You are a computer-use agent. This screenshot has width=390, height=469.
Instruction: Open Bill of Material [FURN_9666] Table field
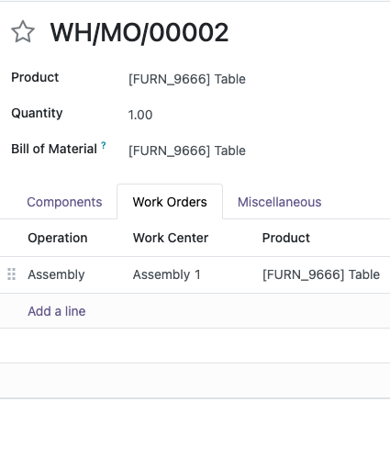(187, 151)
